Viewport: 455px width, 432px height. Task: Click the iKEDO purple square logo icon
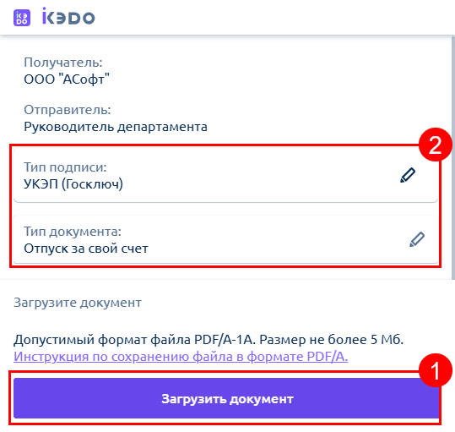(x=22, y=18)
